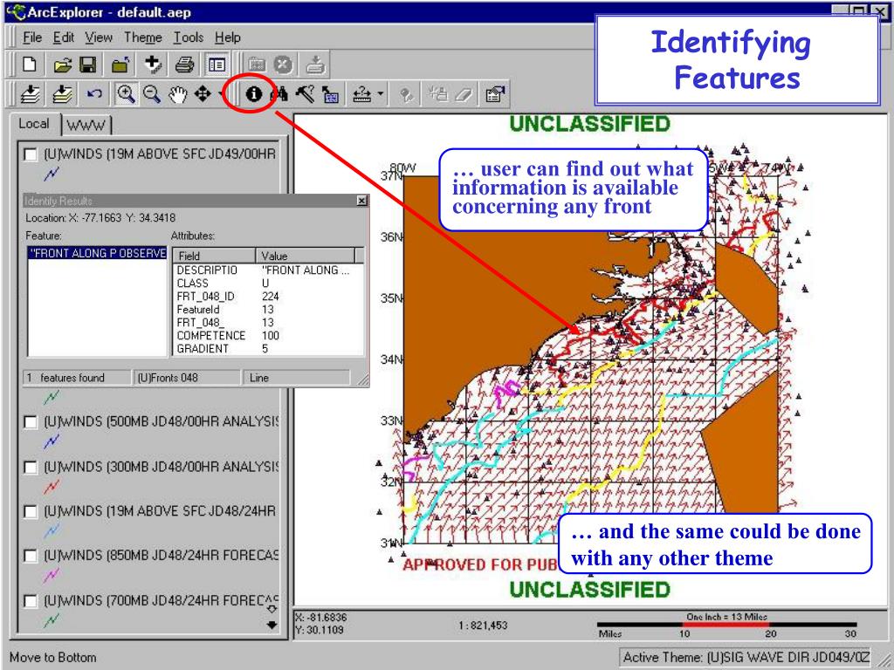Select the Zoom In magnifier tool
Image resolution: width=894 pixels, height=670 pixels.
[x=126, y=94]
